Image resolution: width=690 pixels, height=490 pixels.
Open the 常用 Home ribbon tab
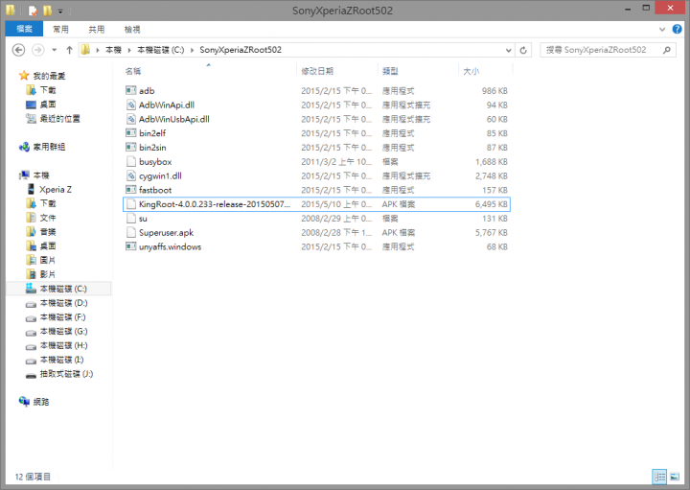[x=60, y=30]
